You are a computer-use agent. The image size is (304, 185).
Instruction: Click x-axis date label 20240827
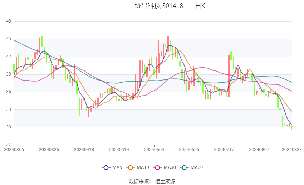tap(292, 150)
